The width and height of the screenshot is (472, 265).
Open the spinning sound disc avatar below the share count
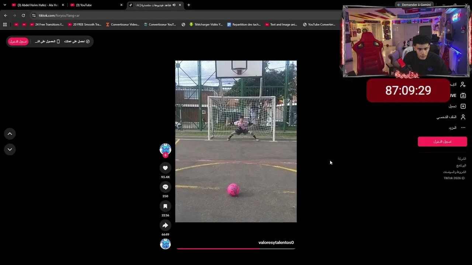[x=165, y=244]
